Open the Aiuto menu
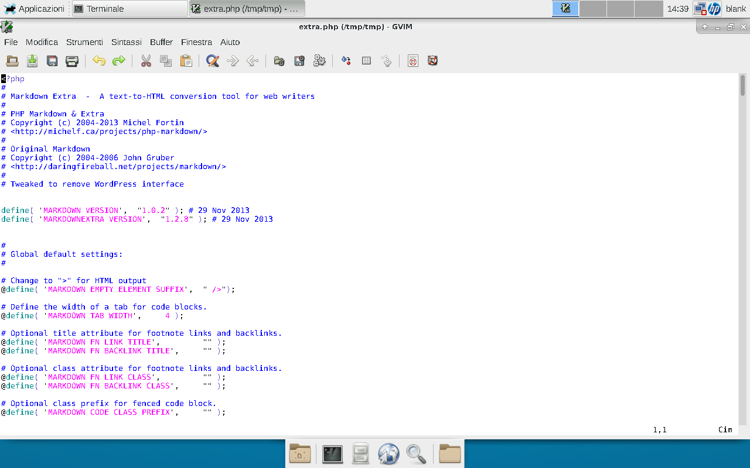750x468 pixels. (230, 42)
